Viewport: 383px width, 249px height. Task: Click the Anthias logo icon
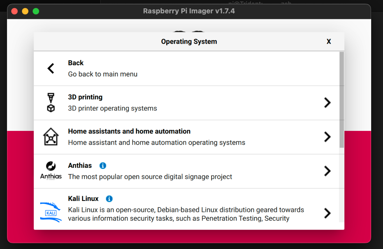51,171
